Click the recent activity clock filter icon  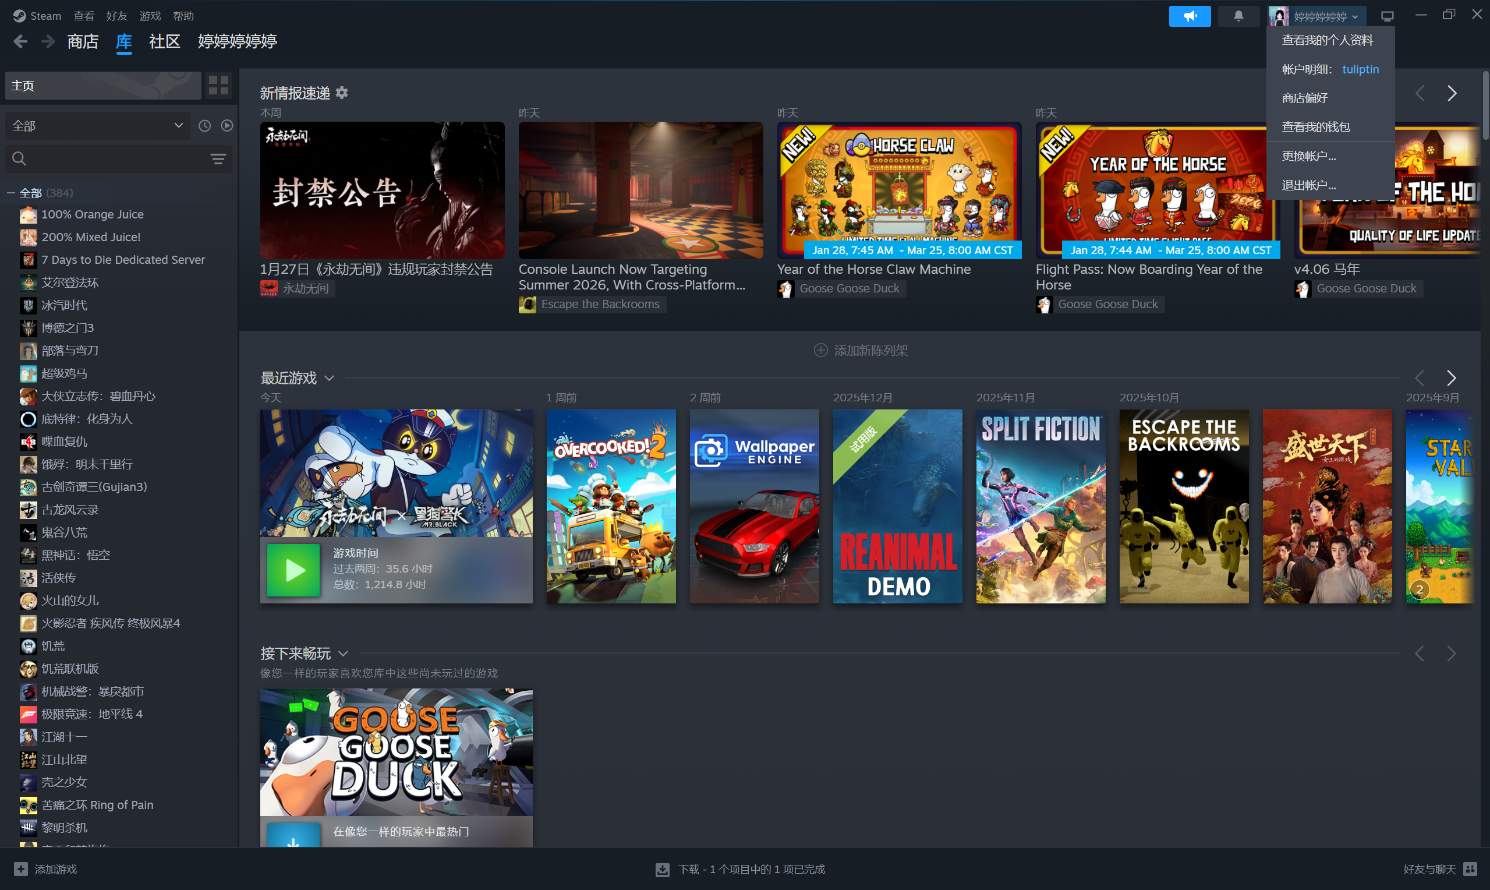click(204, 126)
